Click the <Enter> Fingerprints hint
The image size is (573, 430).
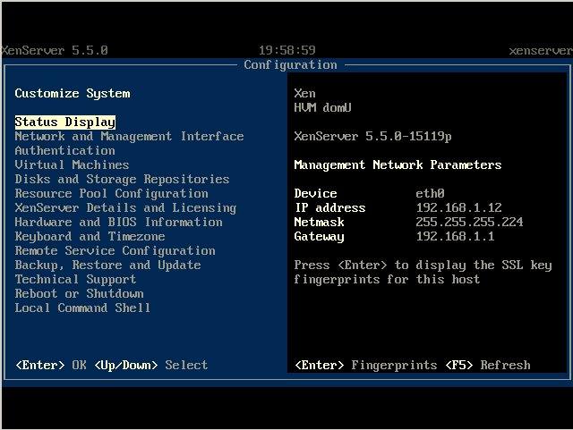[365, 365]
